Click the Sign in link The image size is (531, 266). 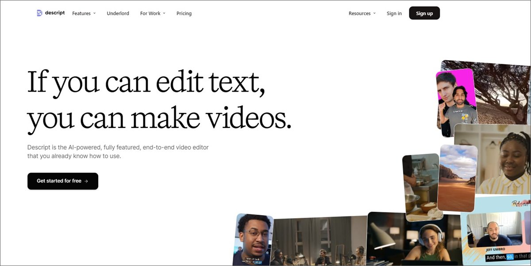click(394, 13)
